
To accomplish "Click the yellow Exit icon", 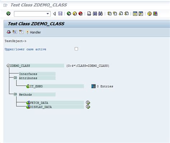I will tap(75, 14).
